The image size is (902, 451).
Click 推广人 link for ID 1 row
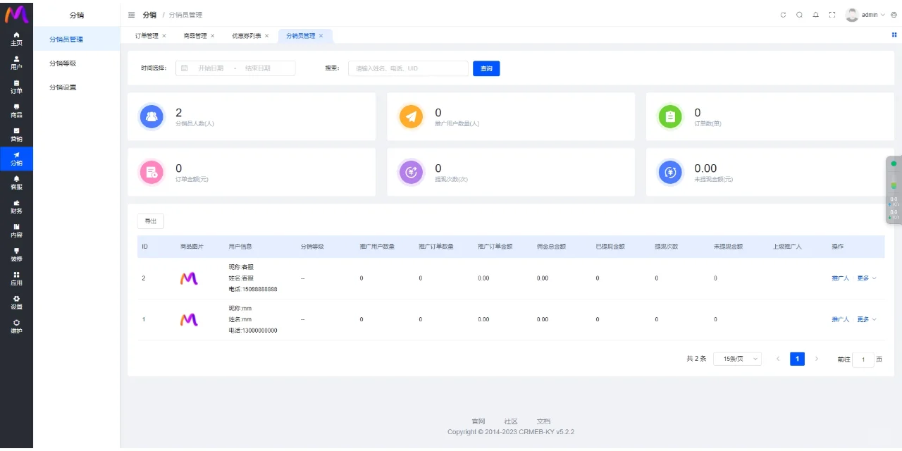tap(840, 320)
